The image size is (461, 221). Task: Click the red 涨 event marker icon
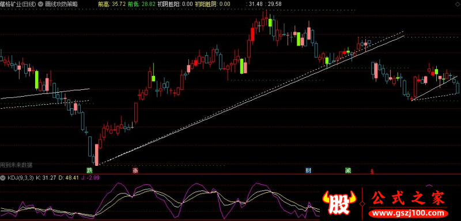point(135,170)
